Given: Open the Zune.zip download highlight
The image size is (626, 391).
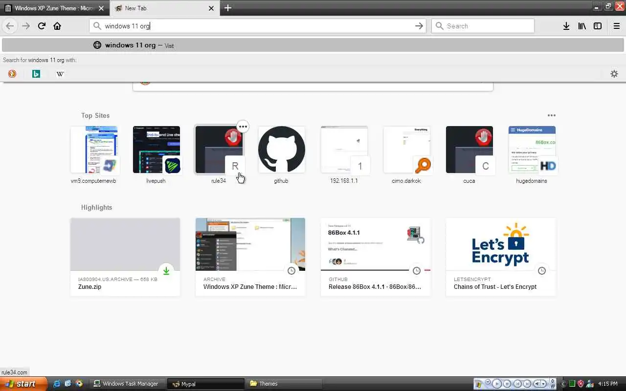Looking at the screenshot, I should click(125, 257).
